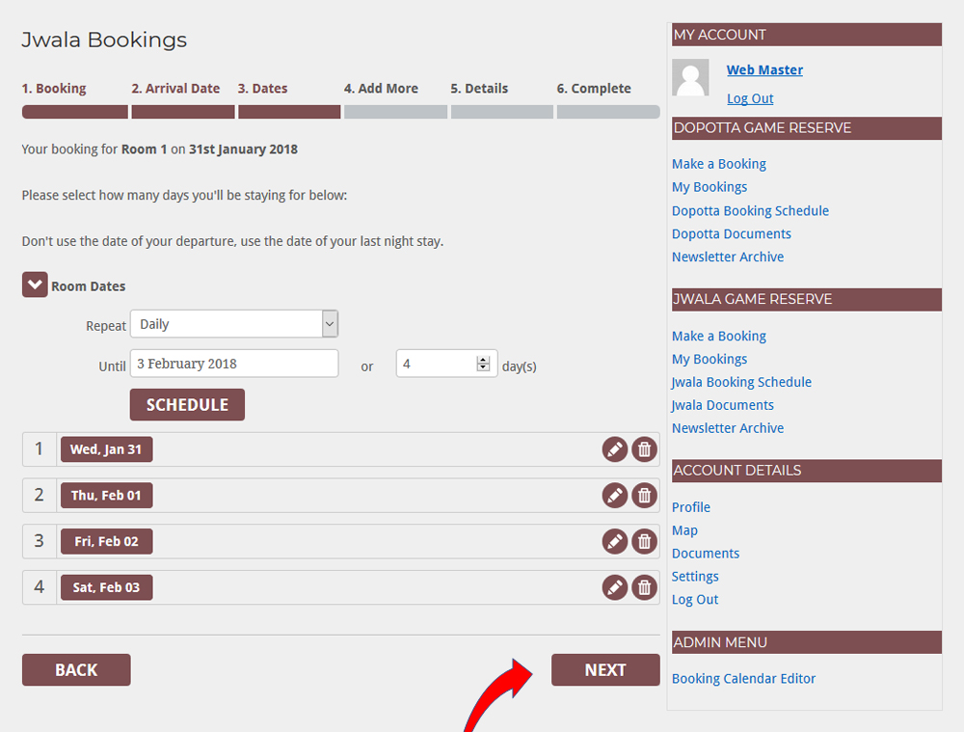The height and width of the screenshot is (732, 964).
Task: Go BACK to previous step
Action: point(76,670)
